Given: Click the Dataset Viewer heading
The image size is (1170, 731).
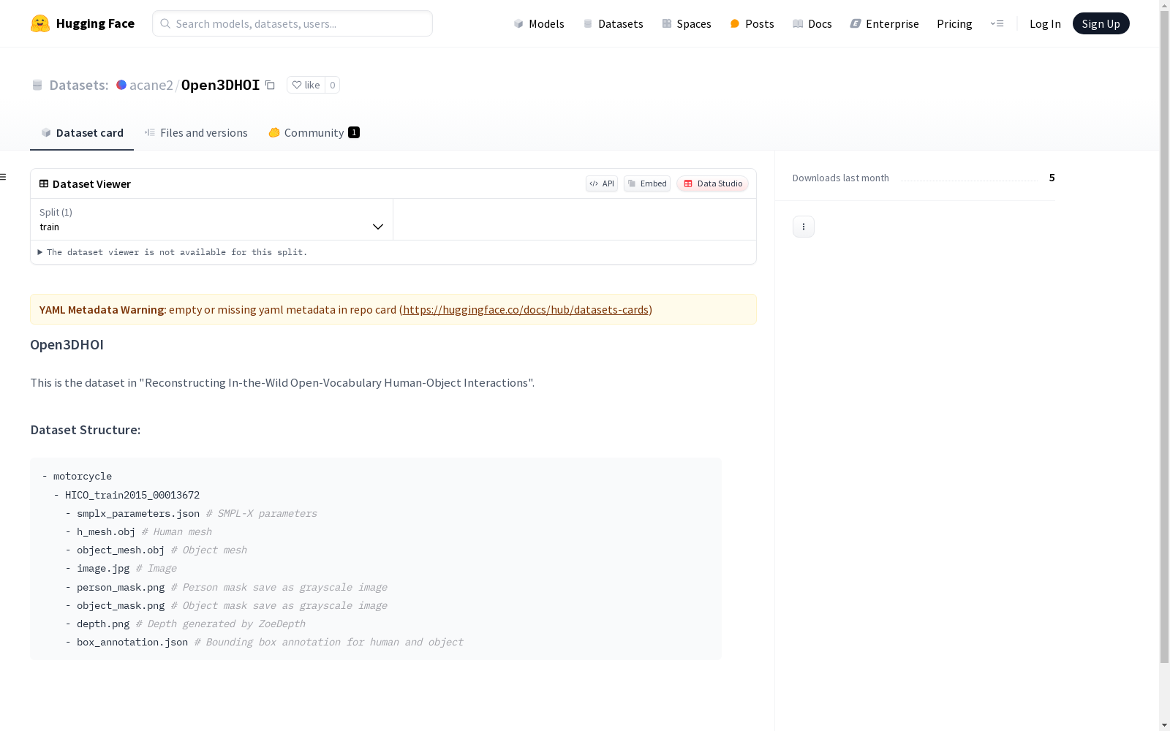Looking at the screenshot, I should coord(91,184).
